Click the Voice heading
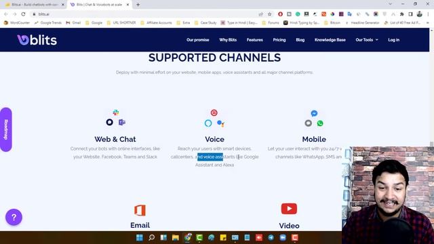434x244 pixels. tap(214, 139)
